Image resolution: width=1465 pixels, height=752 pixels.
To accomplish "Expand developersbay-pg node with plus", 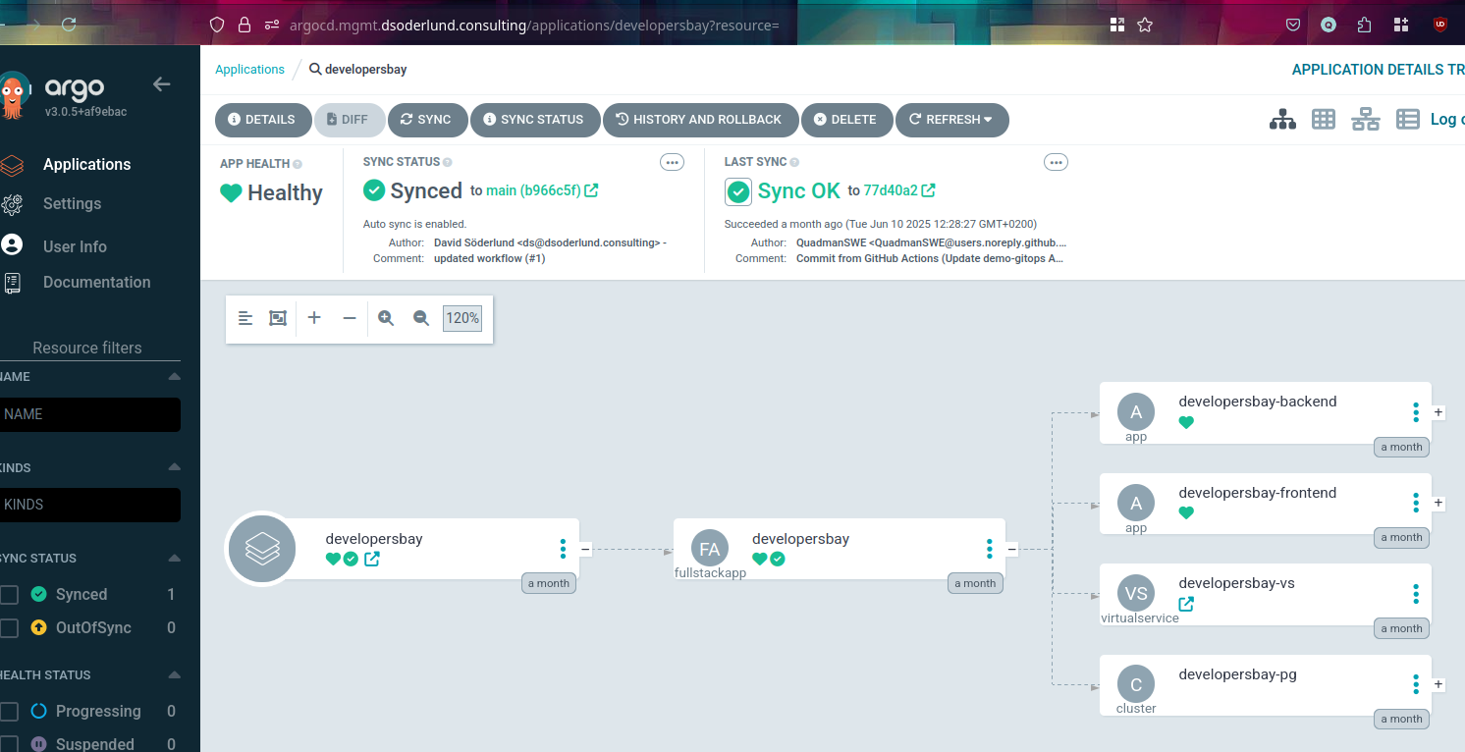I will click(x=1438, y=684).
